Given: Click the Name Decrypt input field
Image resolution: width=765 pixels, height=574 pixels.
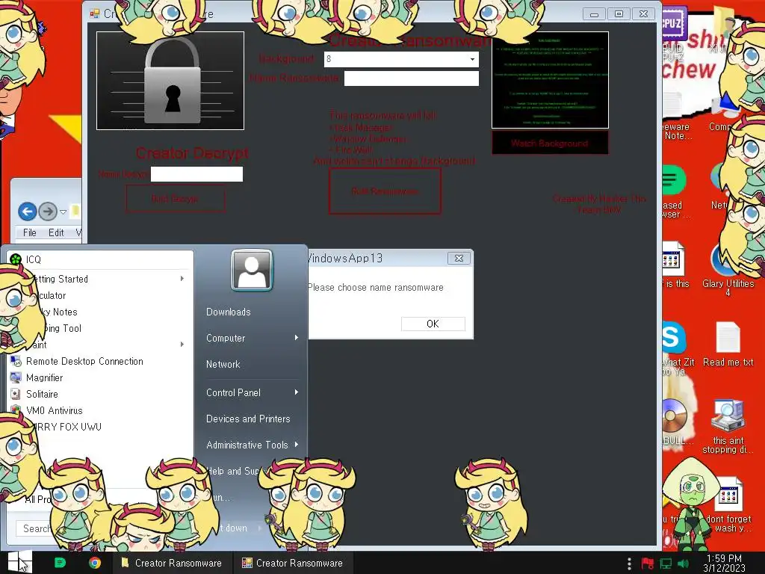Looking at the screenshot, I should tap(196, 174).
